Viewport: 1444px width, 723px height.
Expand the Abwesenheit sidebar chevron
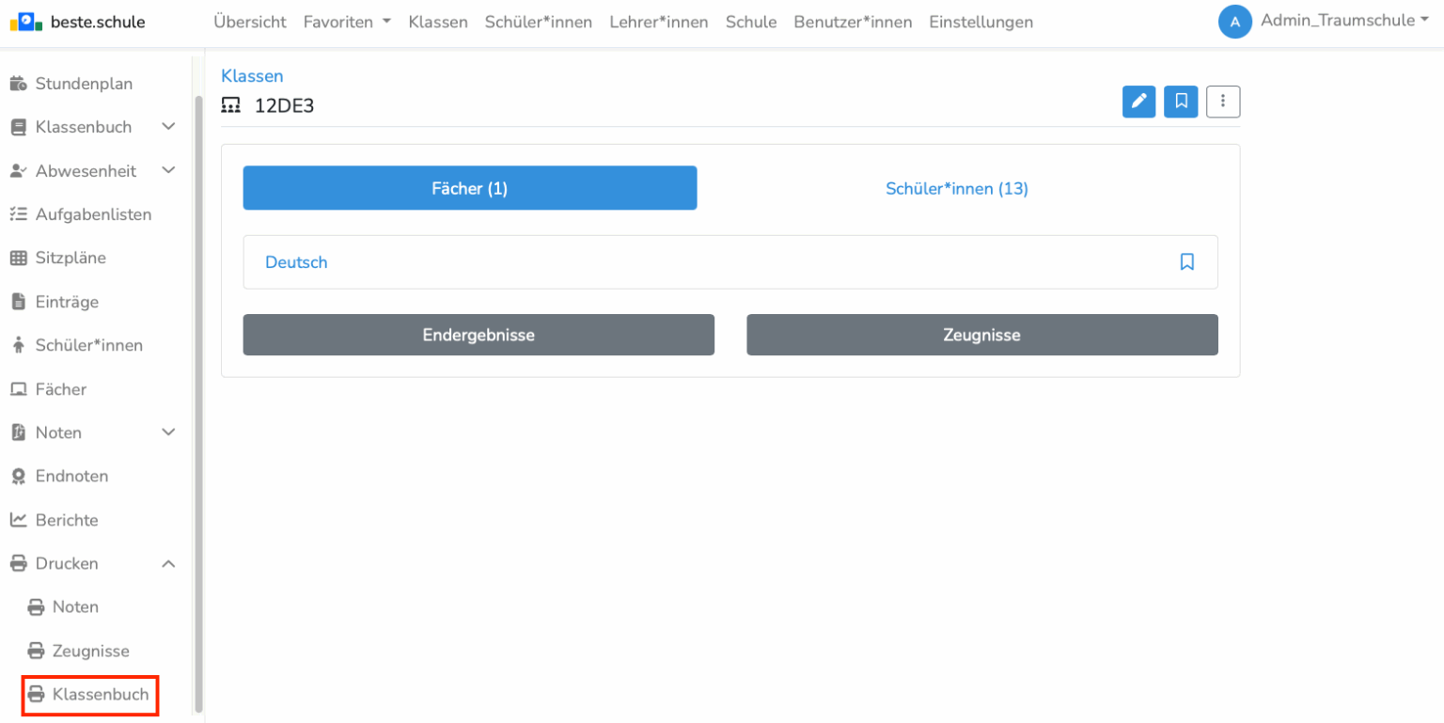pyautogui.click(x=168, y=171)
